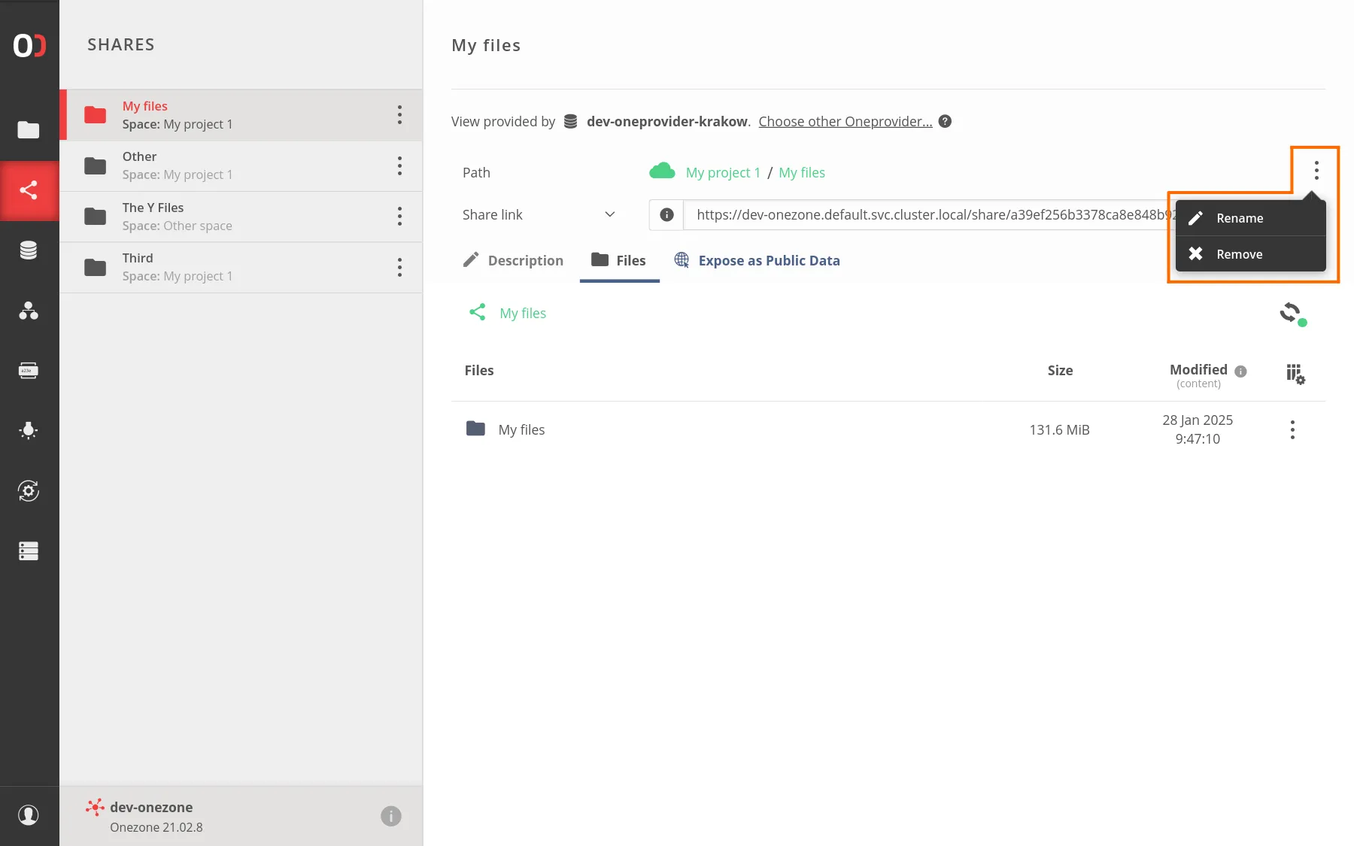This screenshot has width=1354, height=846.
Task: Open the Data spaces sidebar panel
Action: pos(29,130)
